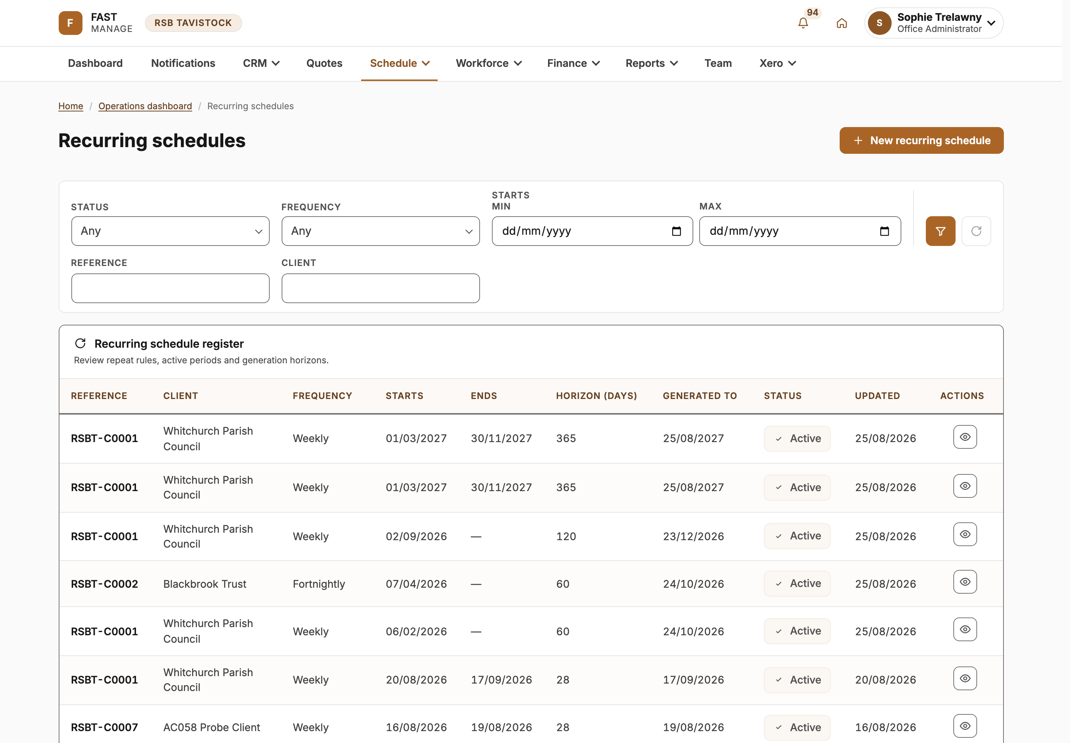View schedule starting 06/02/2026 with eye icon
1070x743 pixels.
point(965,629)
